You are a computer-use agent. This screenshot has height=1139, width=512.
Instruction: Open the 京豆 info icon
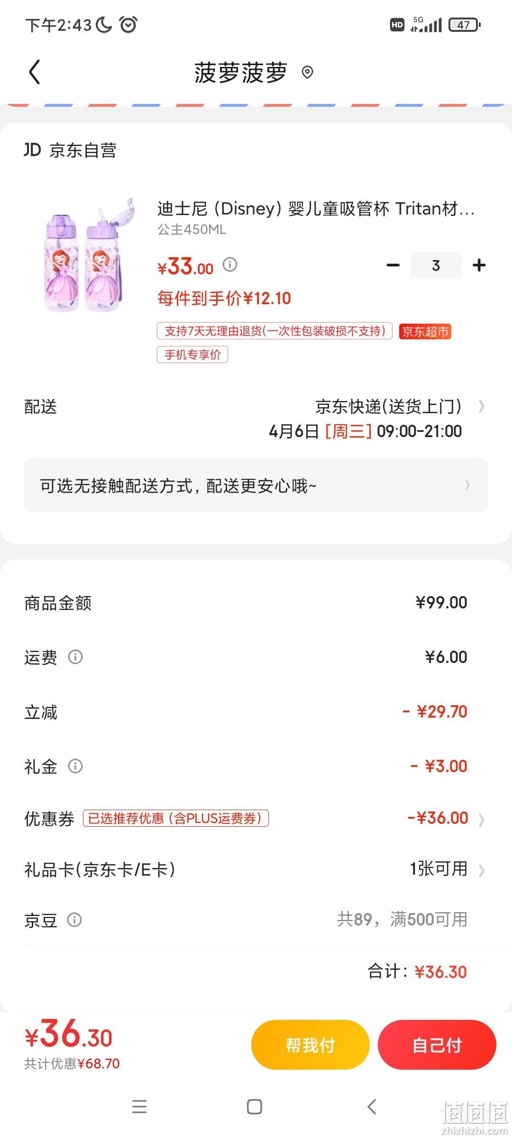click(x=74, y=920)
